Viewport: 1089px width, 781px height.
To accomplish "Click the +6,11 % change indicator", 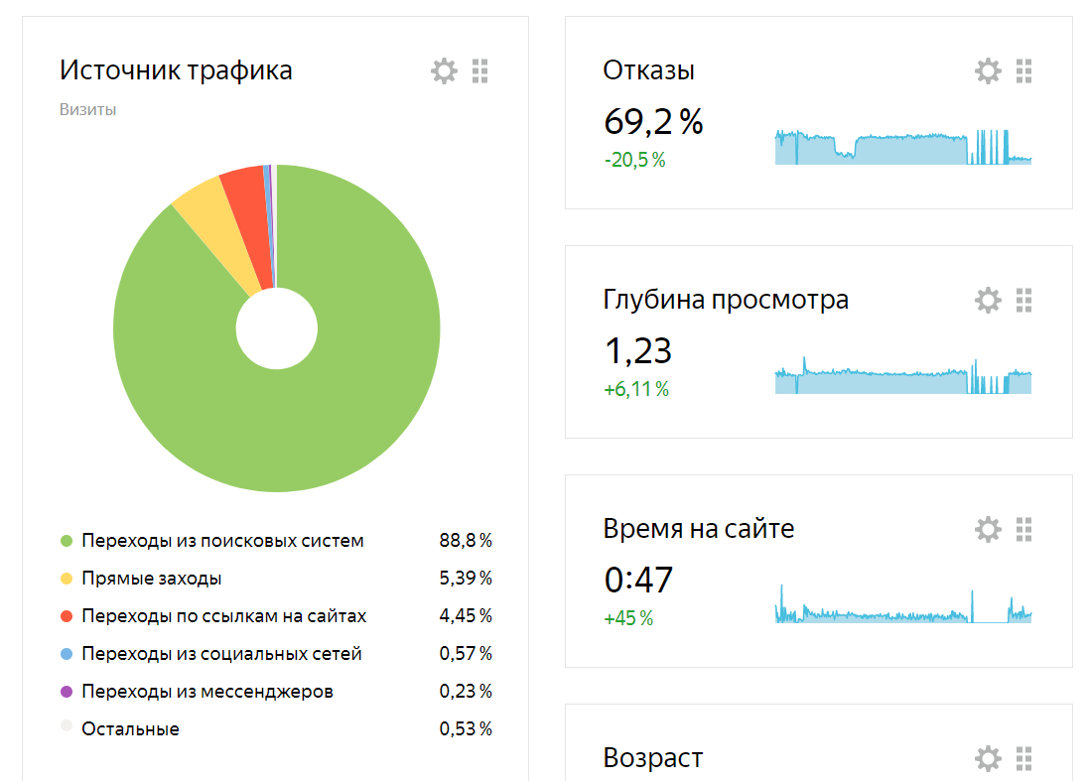I will pyautogui.click(x=636, y=389).
